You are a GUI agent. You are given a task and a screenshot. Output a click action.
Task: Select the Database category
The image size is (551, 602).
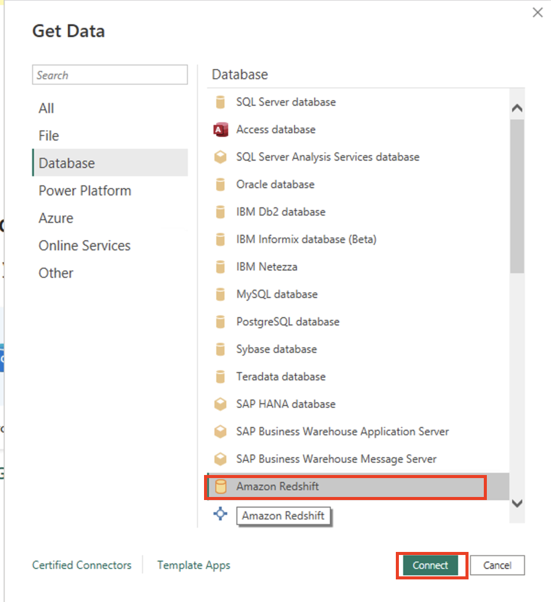(111, 163)
